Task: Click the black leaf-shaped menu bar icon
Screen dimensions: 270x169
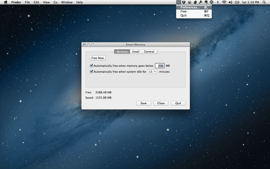Action: (195, 2)
